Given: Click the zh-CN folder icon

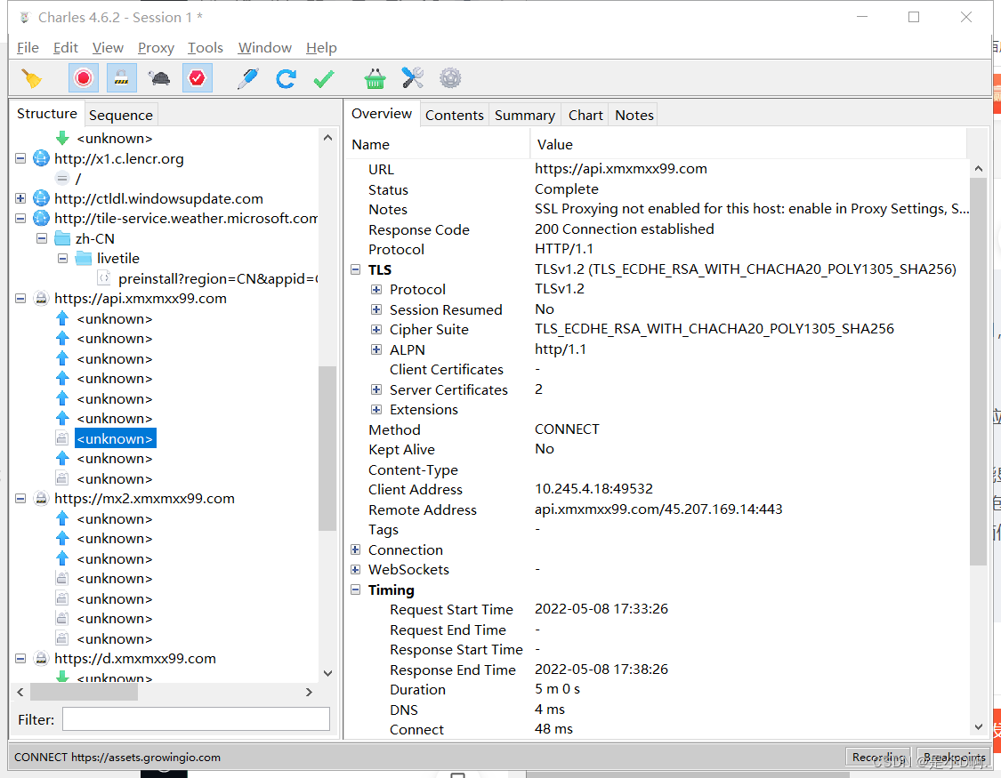Looking at the screenshot, I should coord(62,238).
